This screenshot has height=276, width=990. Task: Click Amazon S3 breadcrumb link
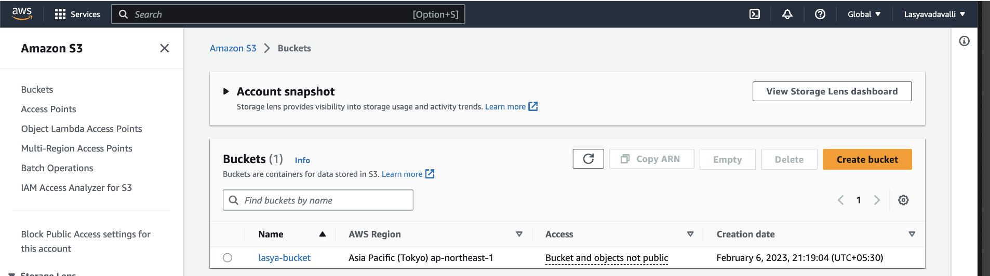click(x=233, y=48)
